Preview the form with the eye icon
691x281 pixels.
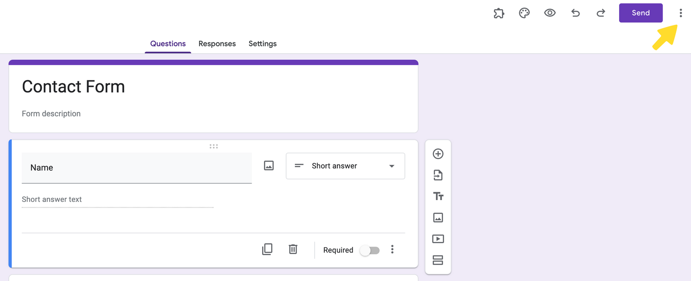click(x=550, y=13)
